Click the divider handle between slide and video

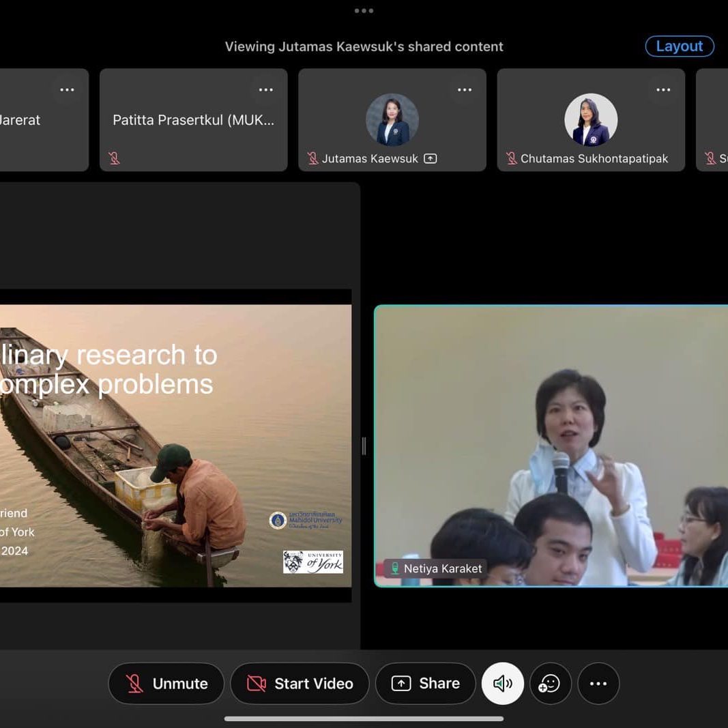(x=364, y=446)
